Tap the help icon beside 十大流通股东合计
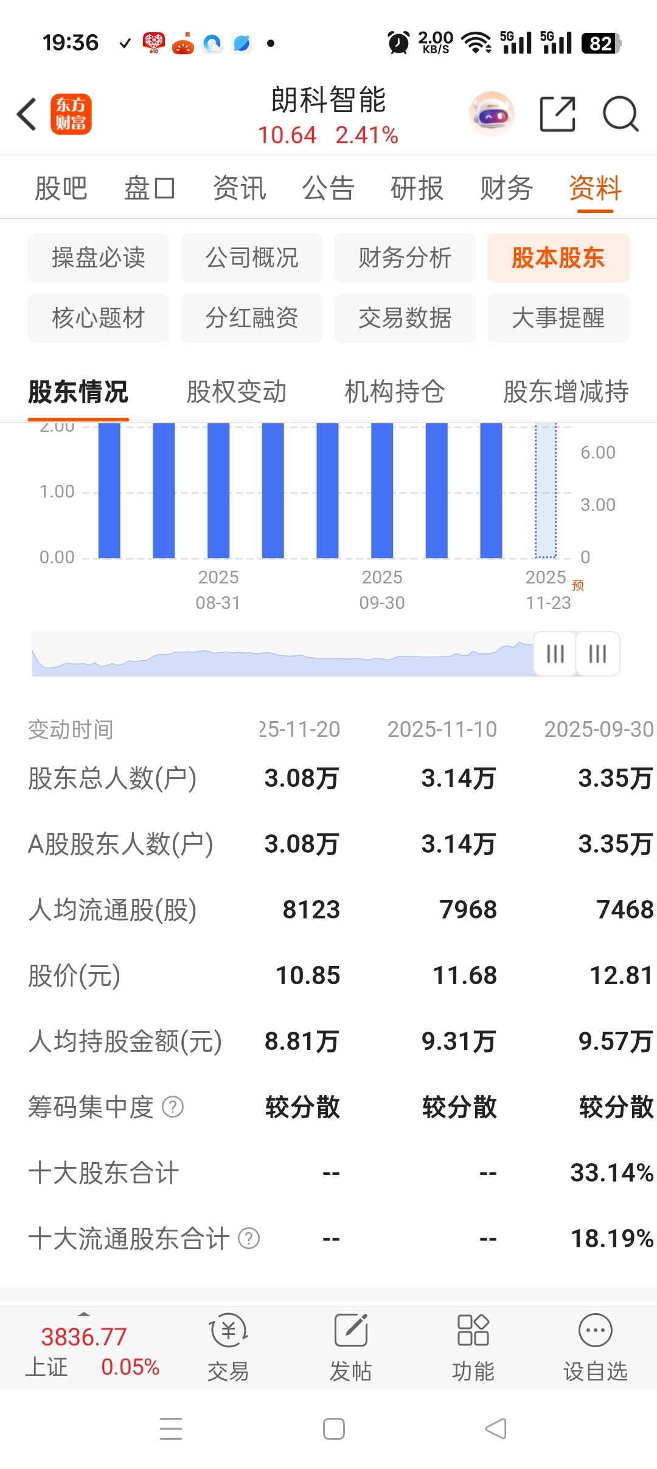Image resolution: width=657 pixels, height=1469 pixels. 249,1238
